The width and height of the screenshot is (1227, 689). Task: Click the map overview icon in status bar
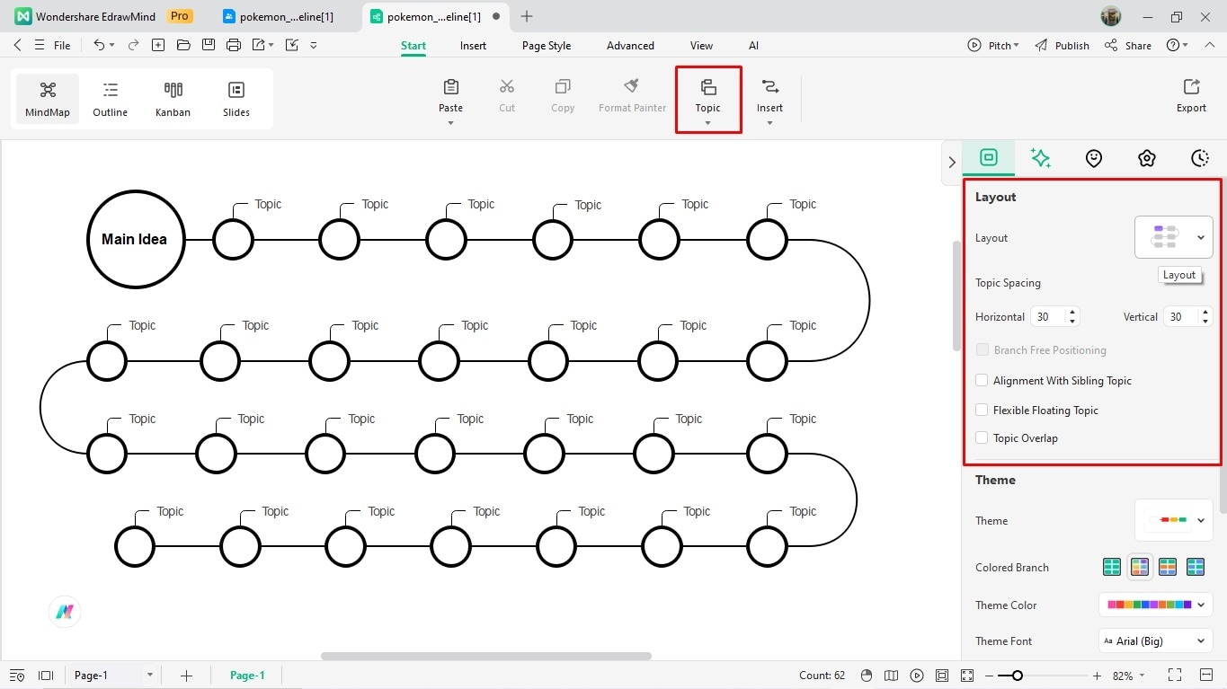pos(891,676)
